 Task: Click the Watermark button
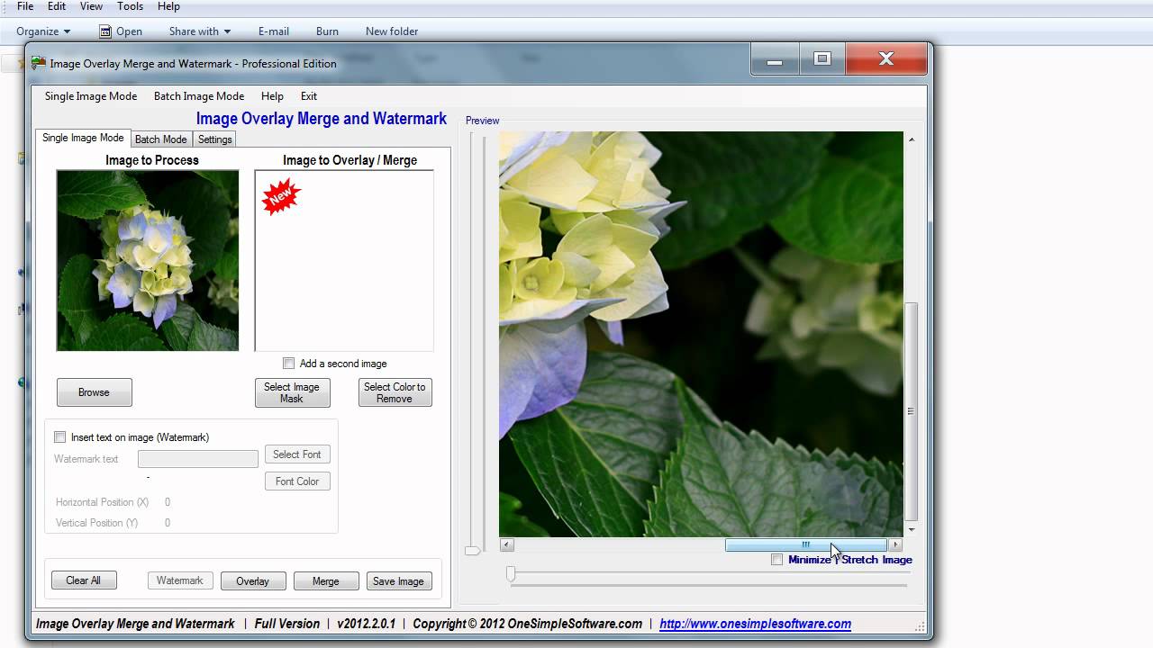point(180,580)
